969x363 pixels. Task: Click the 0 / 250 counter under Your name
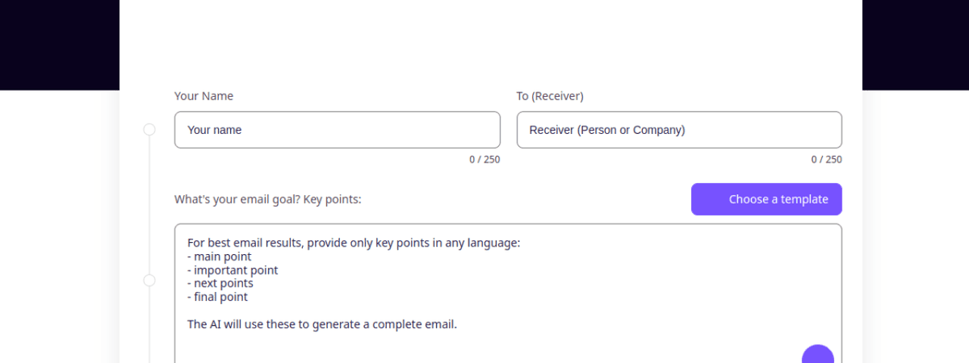484,160
